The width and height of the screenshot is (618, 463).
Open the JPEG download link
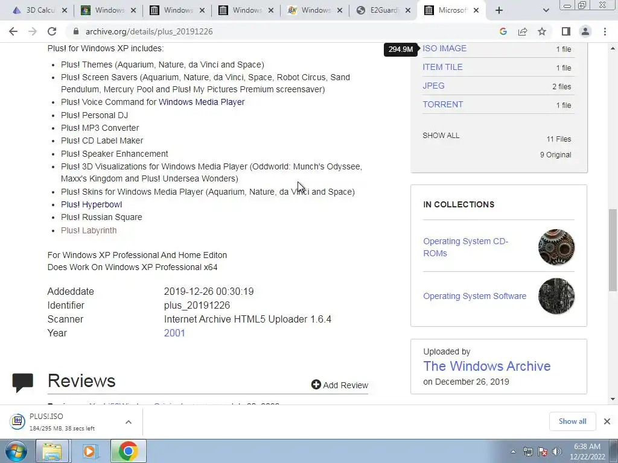pos(433,86)
